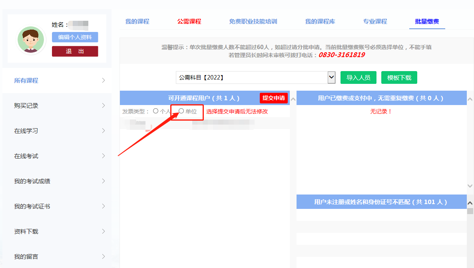Image resolution: width=474 pixels, height=268 pixels.
Task: Open the 我的课程库 tab
Action: (x=320, y=22)
